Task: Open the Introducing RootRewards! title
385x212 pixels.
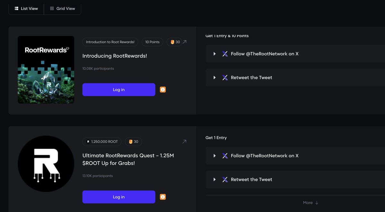Action: coord(115,56)
